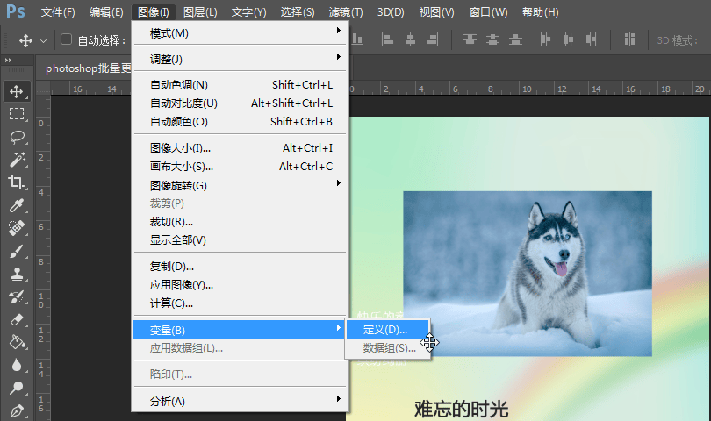
Task: Choose 显示全部(V) menu entry
Action: click(241, 239)
